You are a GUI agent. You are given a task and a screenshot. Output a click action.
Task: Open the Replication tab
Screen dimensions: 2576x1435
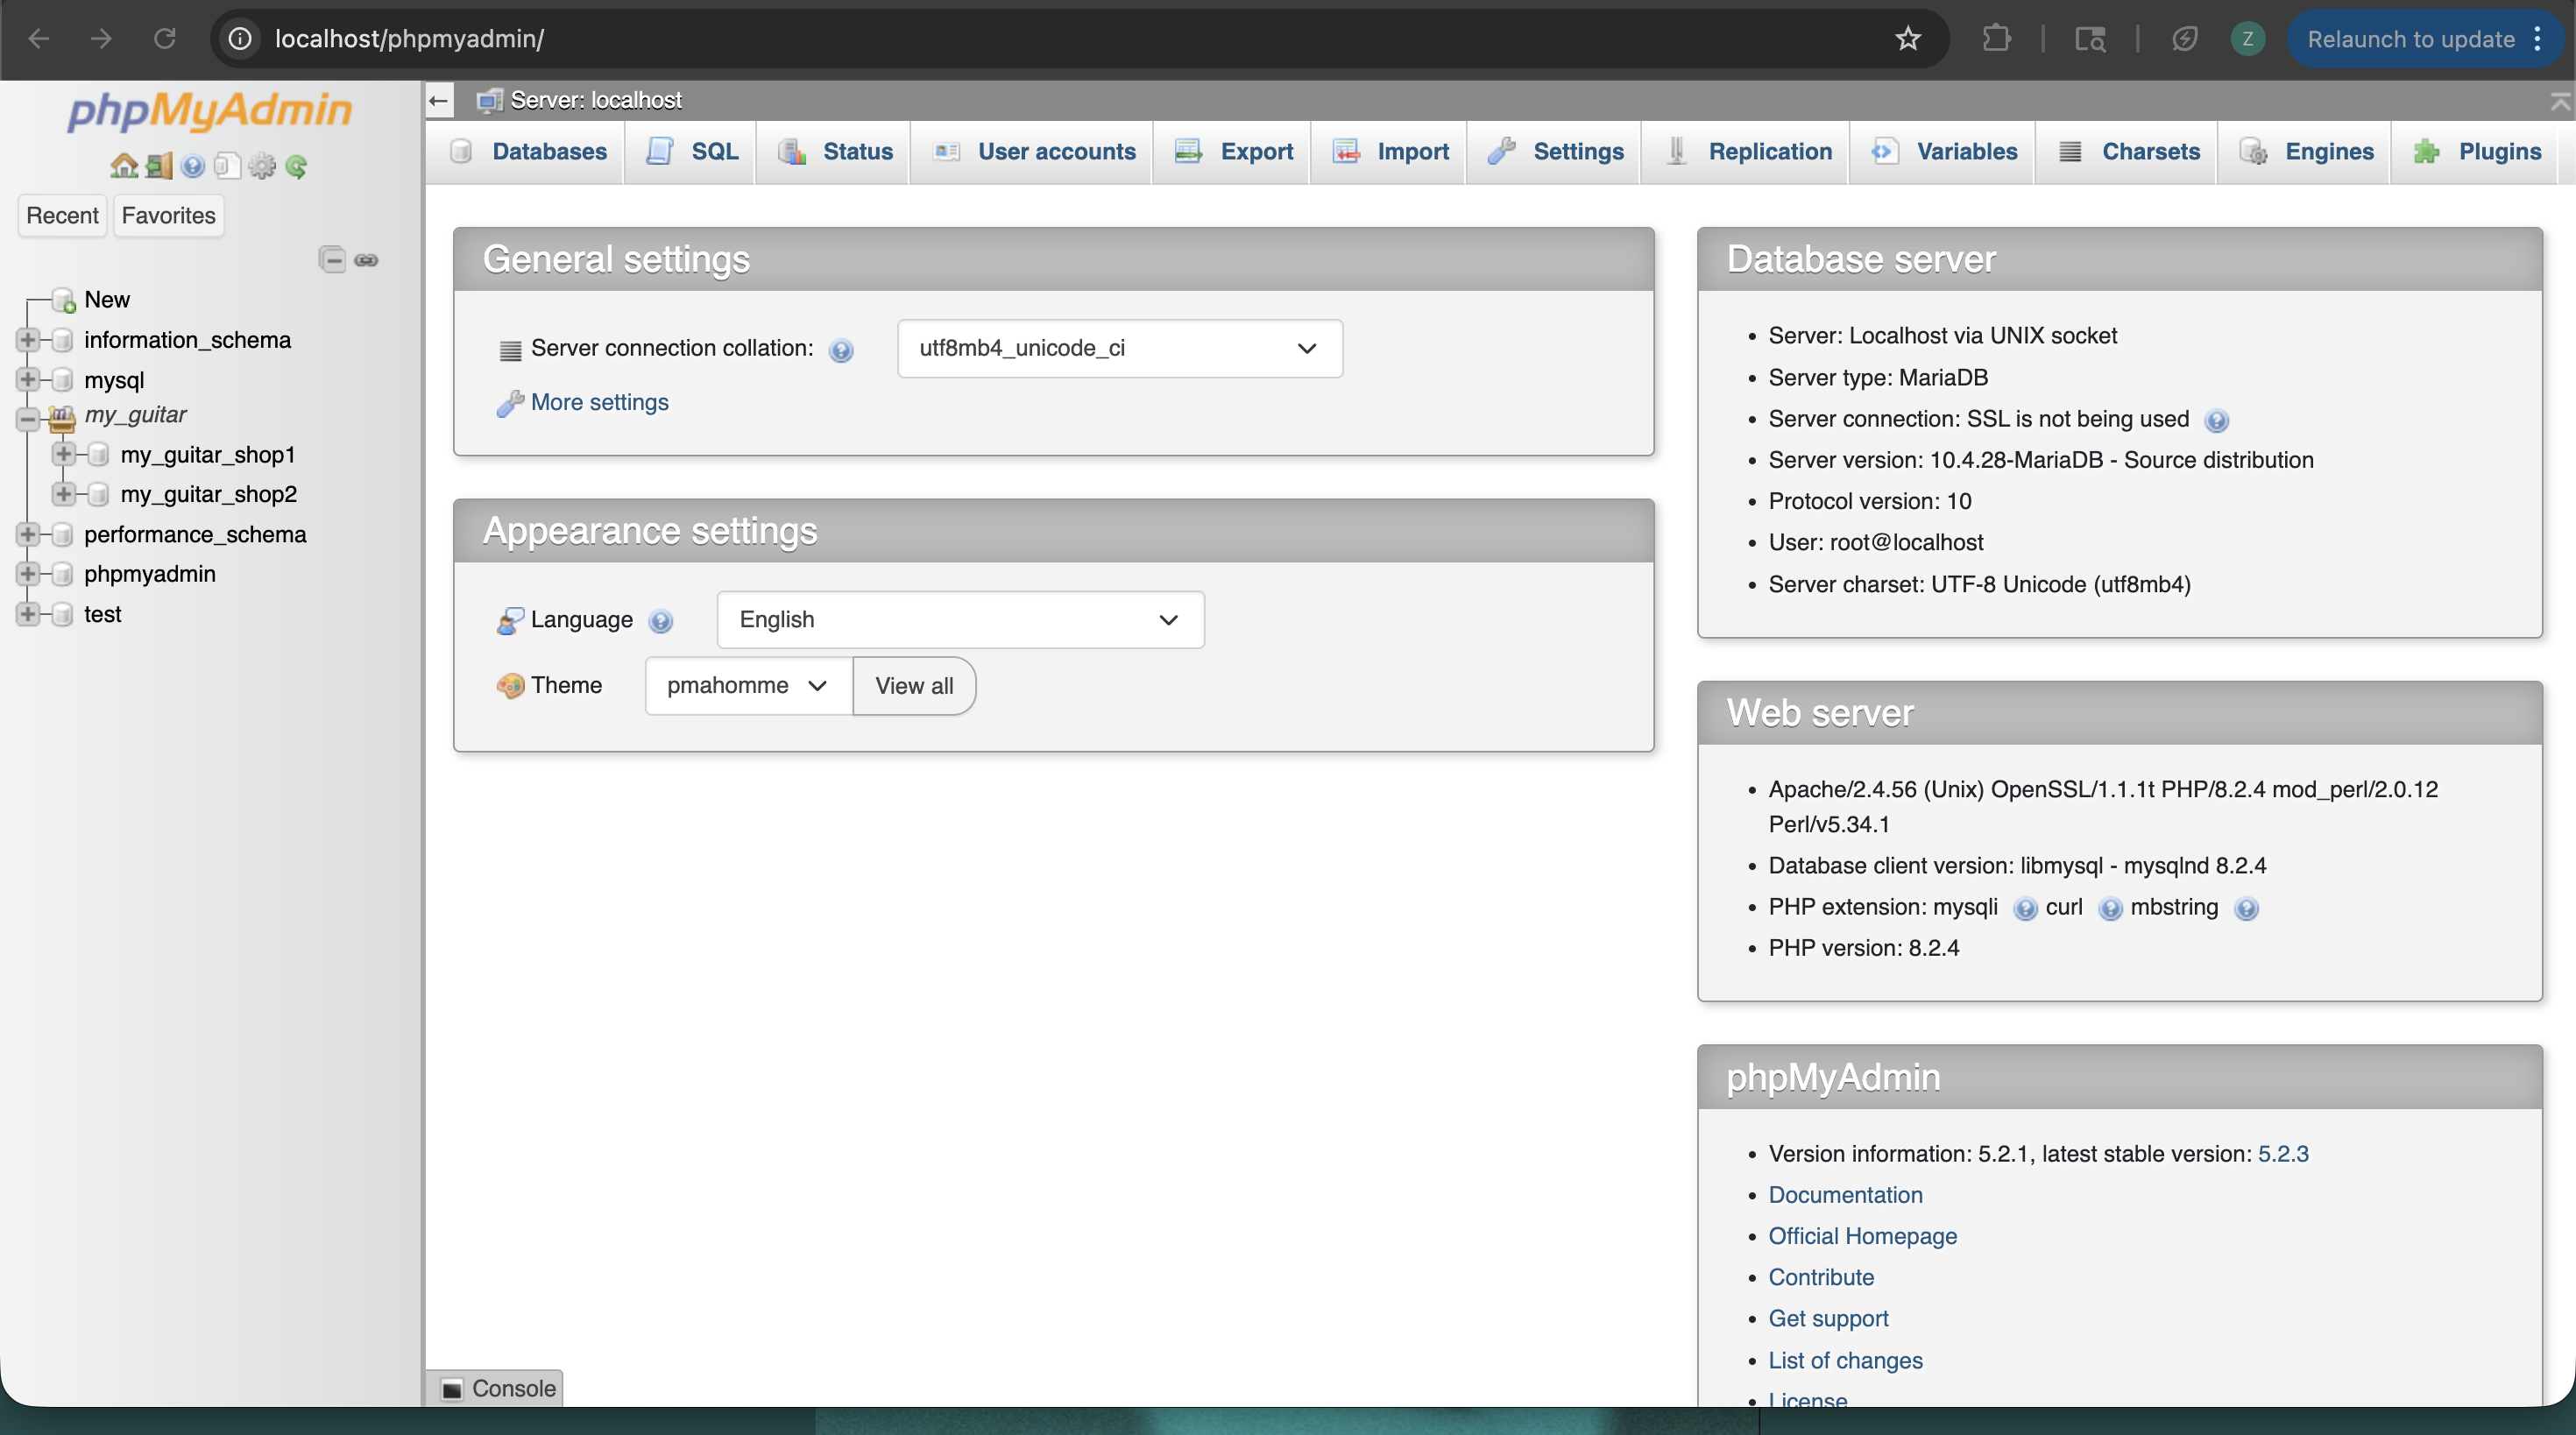tap(1747, 152)
